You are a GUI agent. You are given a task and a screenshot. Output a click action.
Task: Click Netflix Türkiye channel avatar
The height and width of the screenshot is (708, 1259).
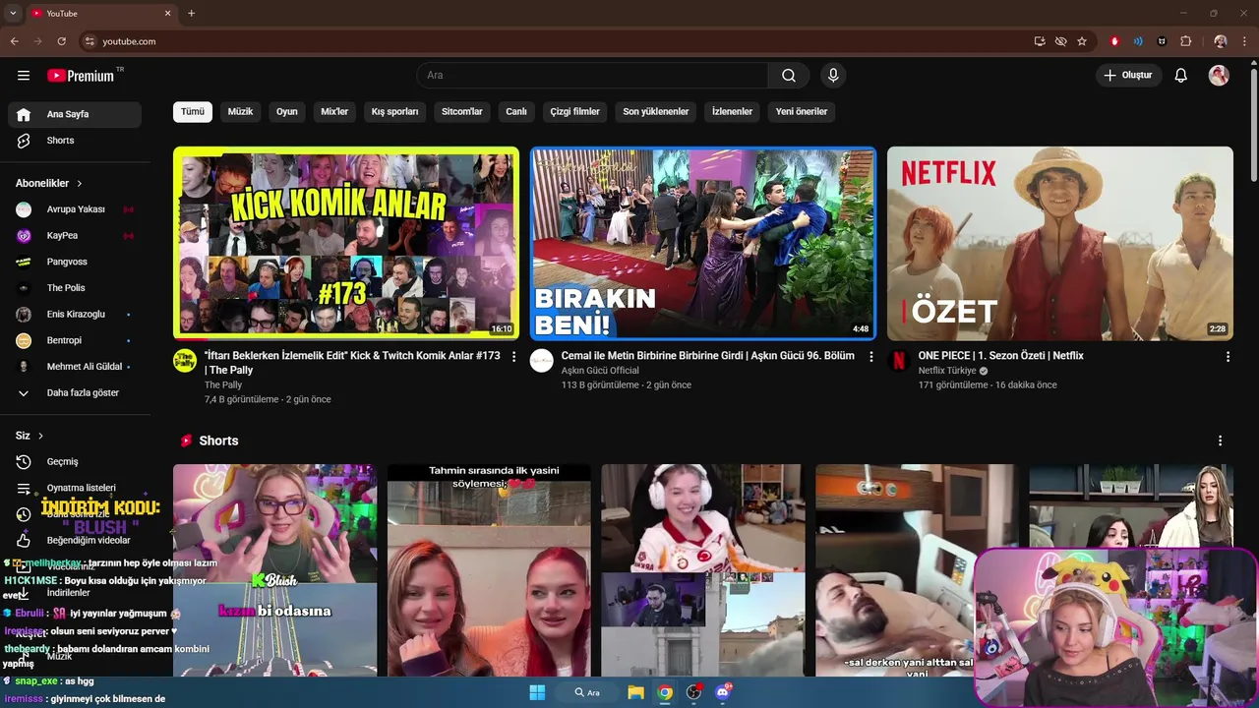[899, 360]
